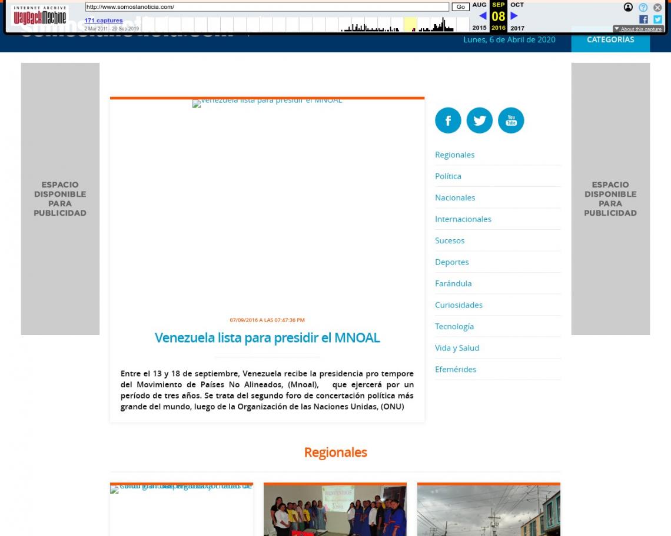
Task: Share capture on Twitter from Wayback toolbar
Action: 657,19
